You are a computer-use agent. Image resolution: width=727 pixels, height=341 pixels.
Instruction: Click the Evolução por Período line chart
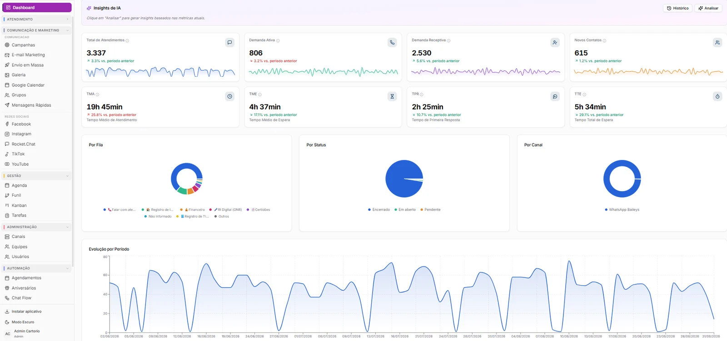click(x=411, y=294)
